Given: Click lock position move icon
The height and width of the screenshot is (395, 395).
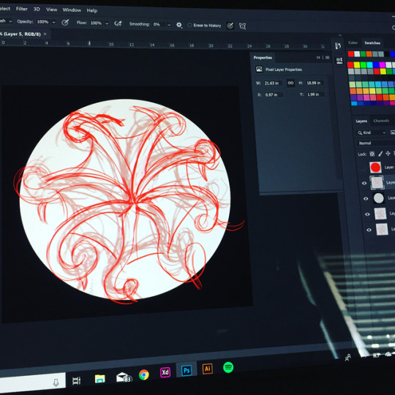Looking at the screenshot, I should (388, 153).
